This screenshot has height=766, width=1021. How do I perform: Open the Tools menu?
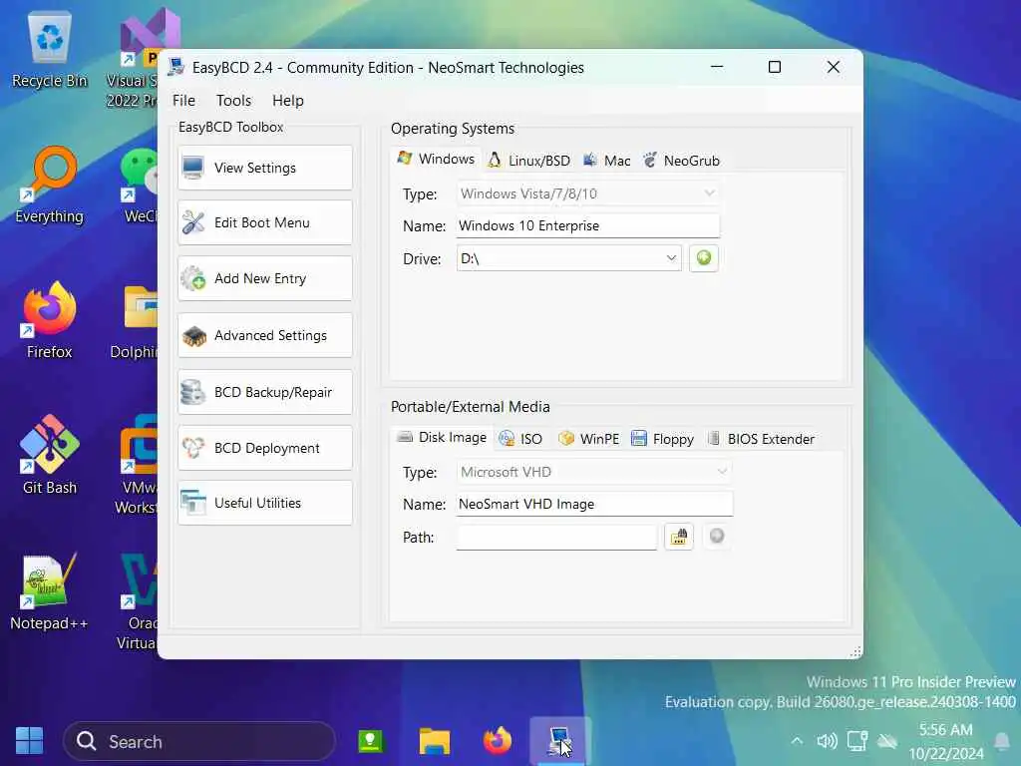pyautogui.click(x=233, y=101)
